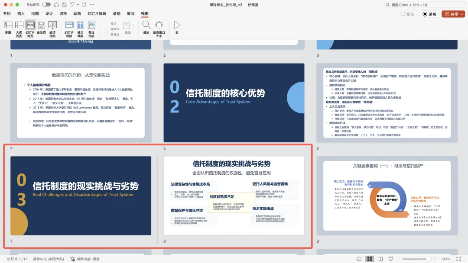Click accessibility 辅助功能: 调查 status text
468x263 pixels.
88,259
